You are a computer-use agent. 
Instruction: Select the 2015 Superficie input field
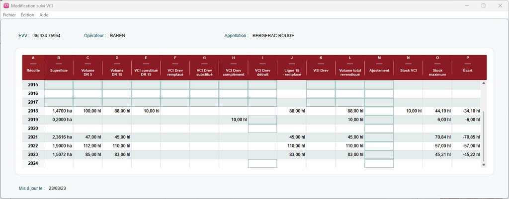[58, 85]
